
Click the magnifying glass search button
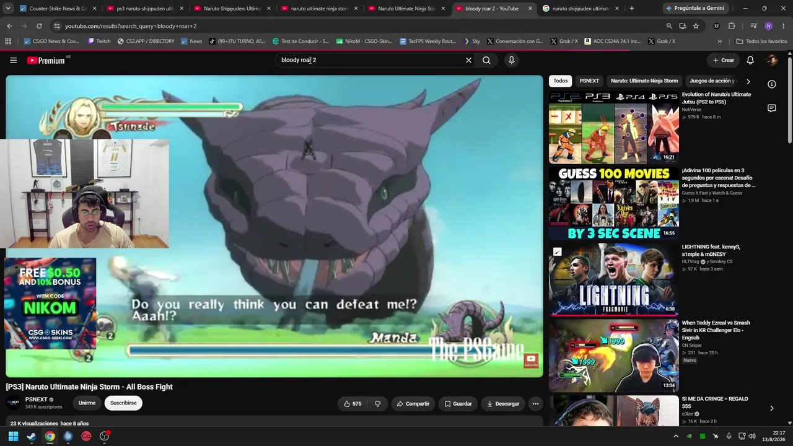tap(486, 60)
